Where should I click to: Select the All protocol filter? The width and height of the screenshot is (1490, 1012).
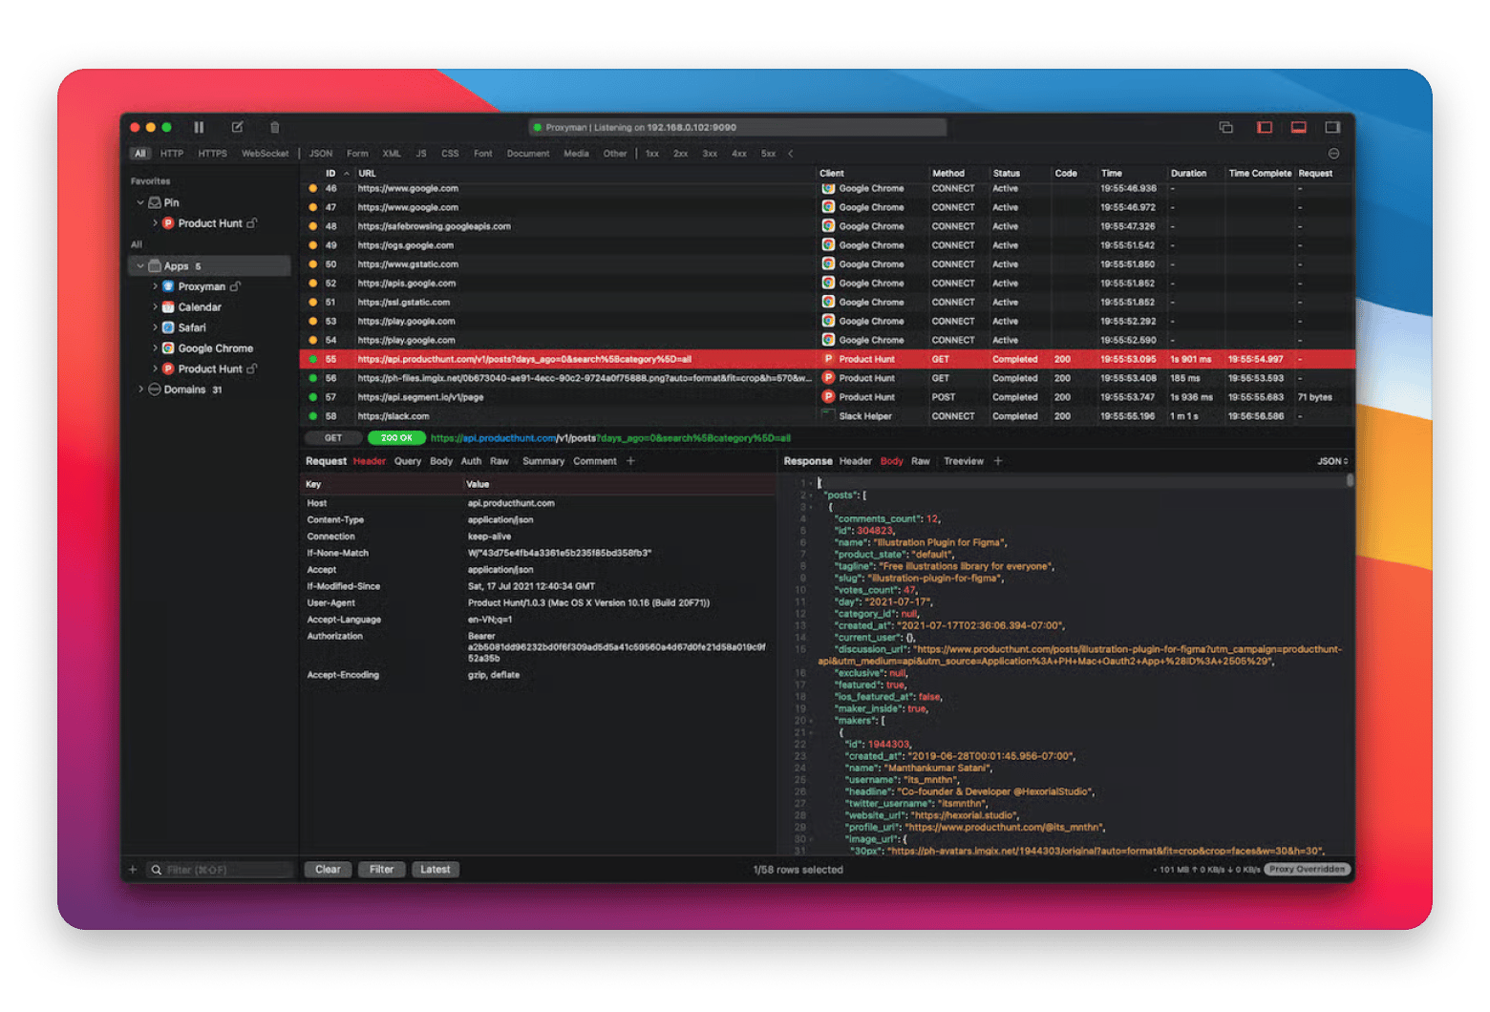pyautogui.click(x=140, y=154)
